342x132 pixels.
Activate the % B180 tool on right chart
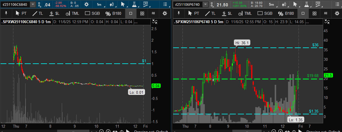tap(286, 13)
